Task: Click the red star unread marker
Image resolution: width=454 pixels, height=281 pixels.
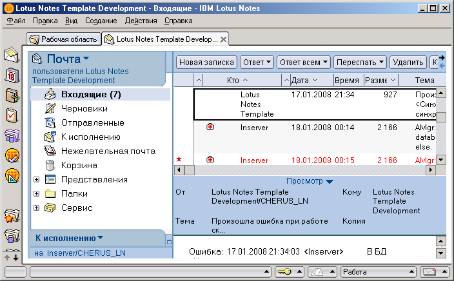Action: tap(179, 159)
